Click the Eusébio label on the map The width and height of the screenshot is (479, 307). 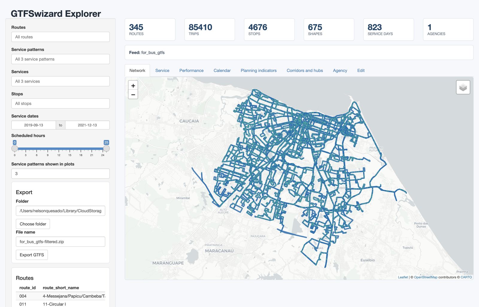pos(368,260)
